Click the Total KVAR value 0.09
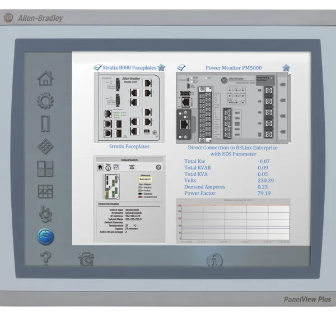The image size is (336, 316). pos(263,168)
